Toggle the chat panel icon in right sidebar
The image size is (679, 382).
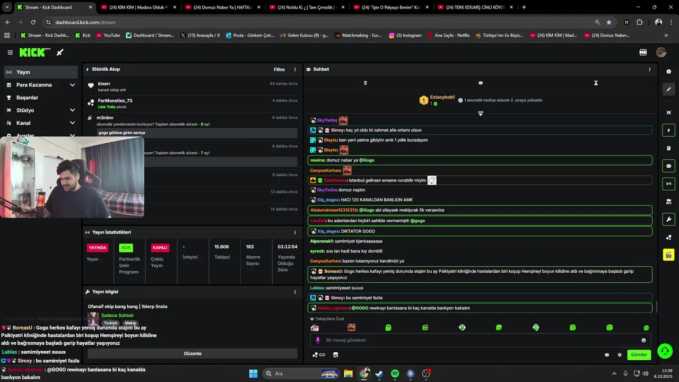coord(668,166)
